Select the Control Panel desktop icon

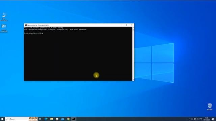pyautogui.click(x=4, y=28)
